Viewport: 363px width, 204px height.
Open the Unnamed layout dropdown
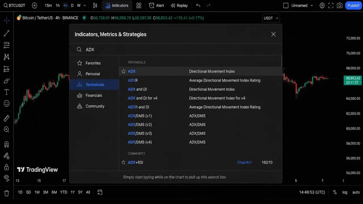click(302, 5)
